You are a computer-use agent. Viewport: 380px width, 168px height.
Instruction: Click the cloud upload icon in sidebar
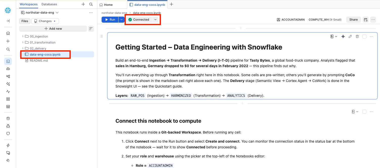(8, 69)
